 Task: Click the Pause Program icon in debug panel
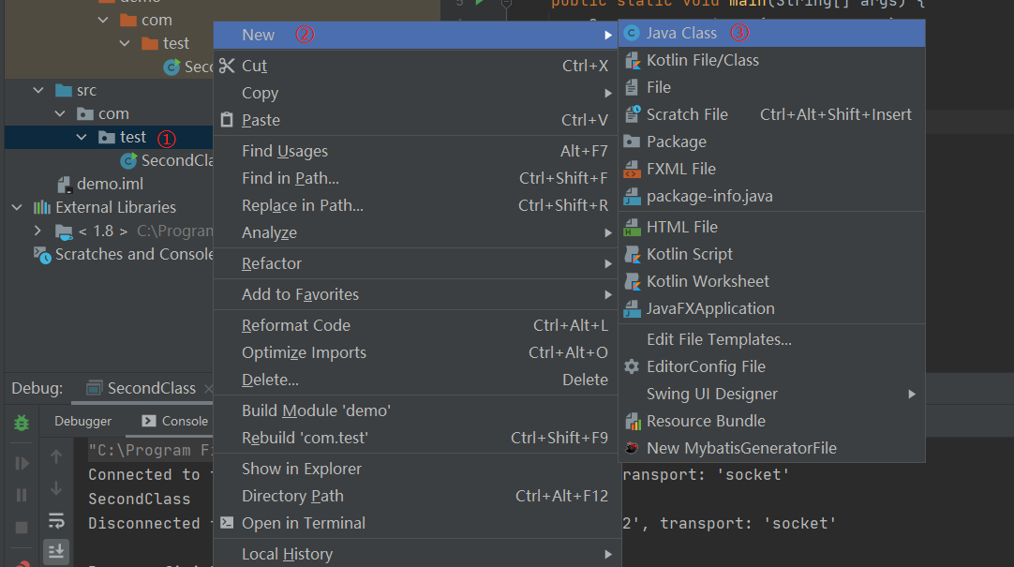(x=22, y=495)
